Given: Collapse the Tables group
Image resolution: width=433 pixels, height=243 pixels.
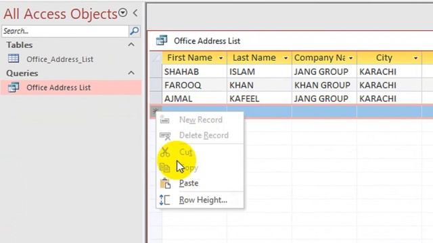Looking at the screenshot, I should (x=131, y=45).
